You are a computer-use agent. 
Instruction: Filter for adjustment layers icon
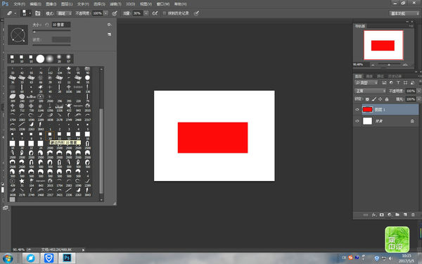tap(391, 82)
